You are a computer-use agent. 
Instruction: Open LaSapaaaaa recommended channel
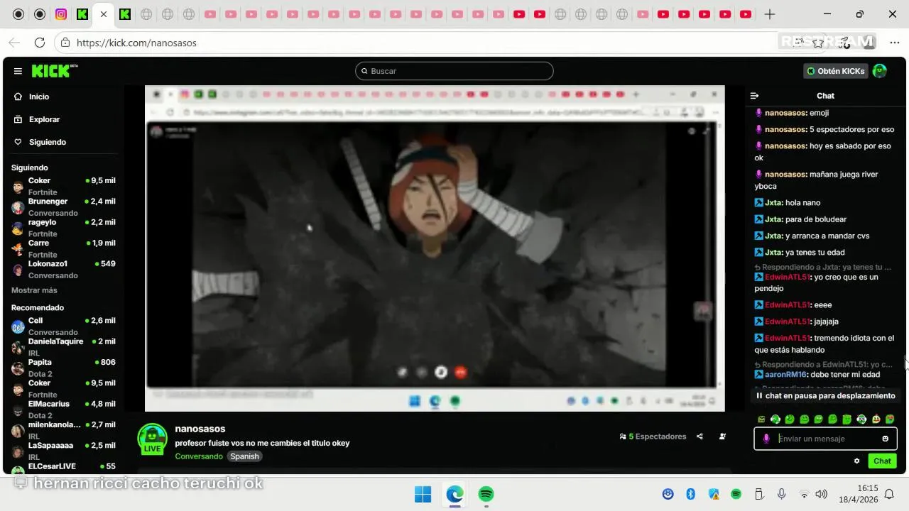point(63,451)
